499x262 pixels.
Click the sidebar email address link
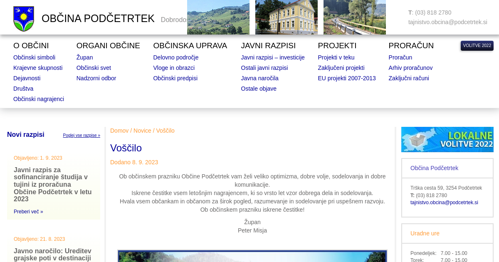(x=444, y=203)
